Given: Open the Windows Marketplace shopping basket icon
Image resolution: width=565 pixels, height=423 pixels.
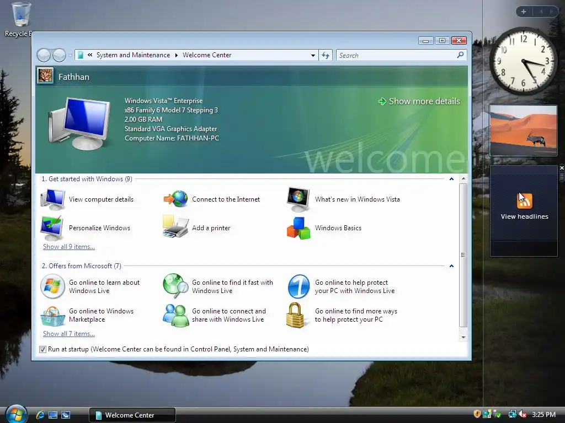Looking at the screenshot, I should click(52, 316).
